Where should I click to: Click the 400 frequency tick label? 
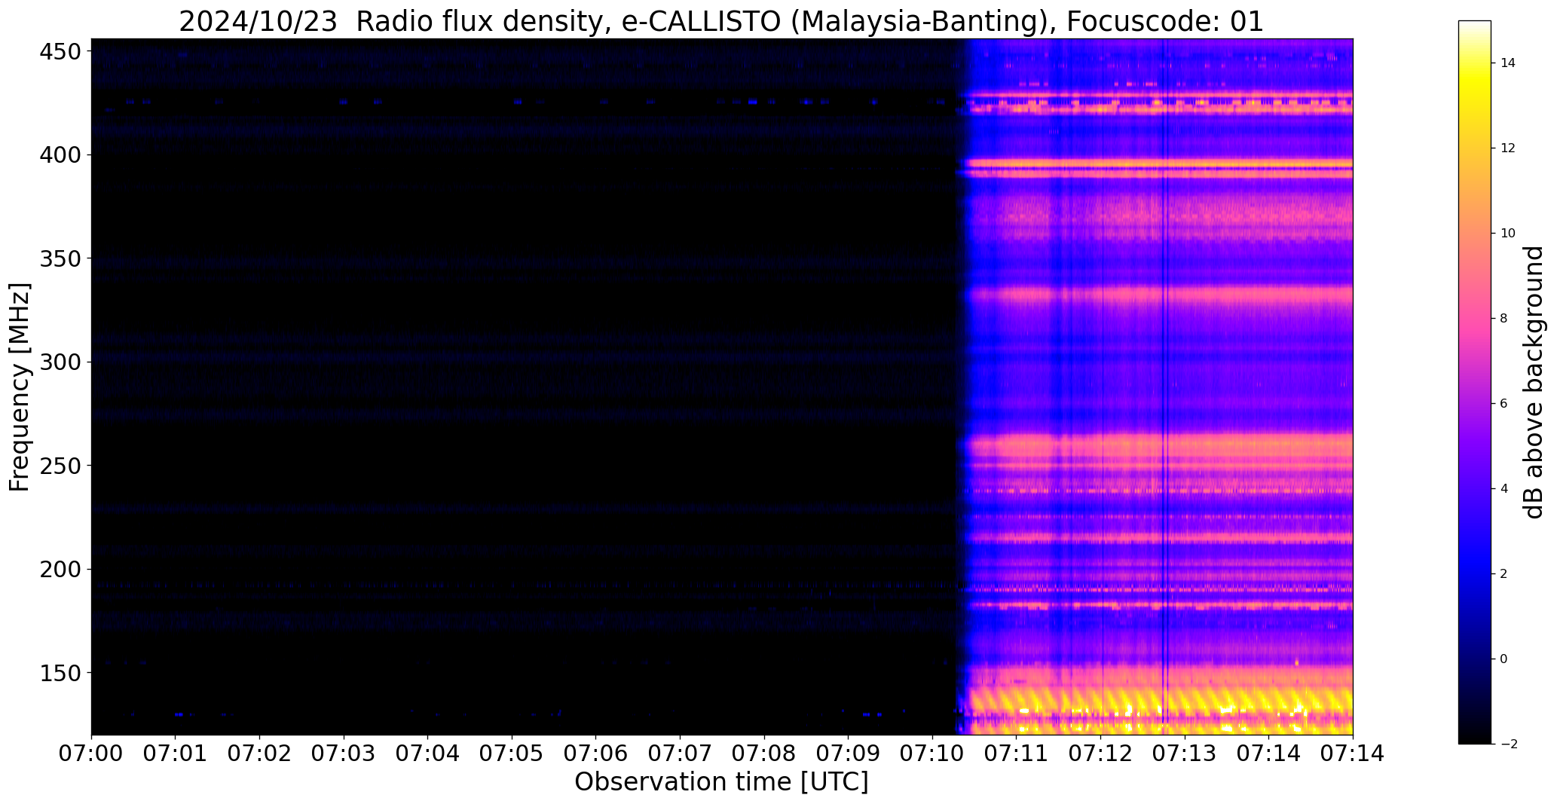pyautogui.click(x=60, y=155)
